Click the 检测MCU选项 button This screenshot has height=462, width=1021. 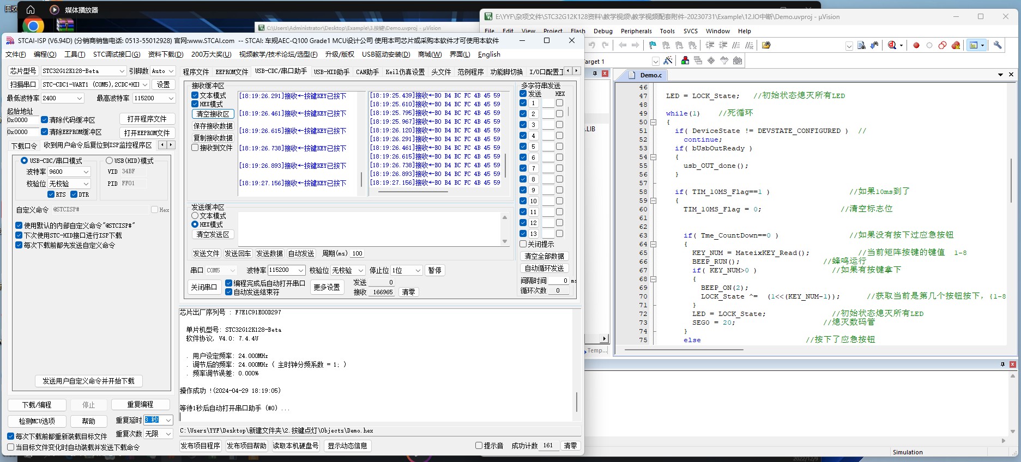[37, 421]
